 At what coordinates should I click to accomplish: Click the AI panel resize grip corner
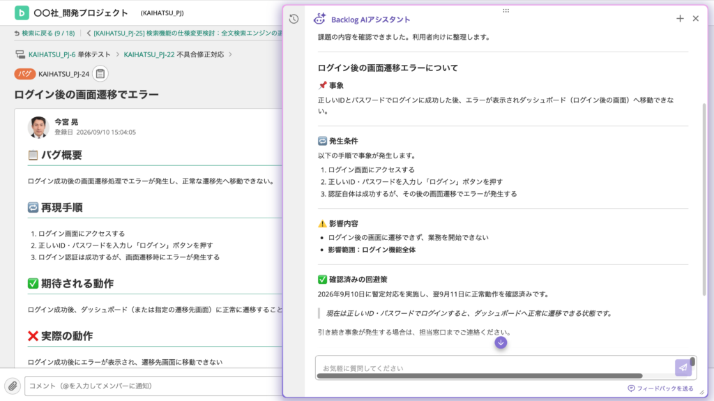702,393
